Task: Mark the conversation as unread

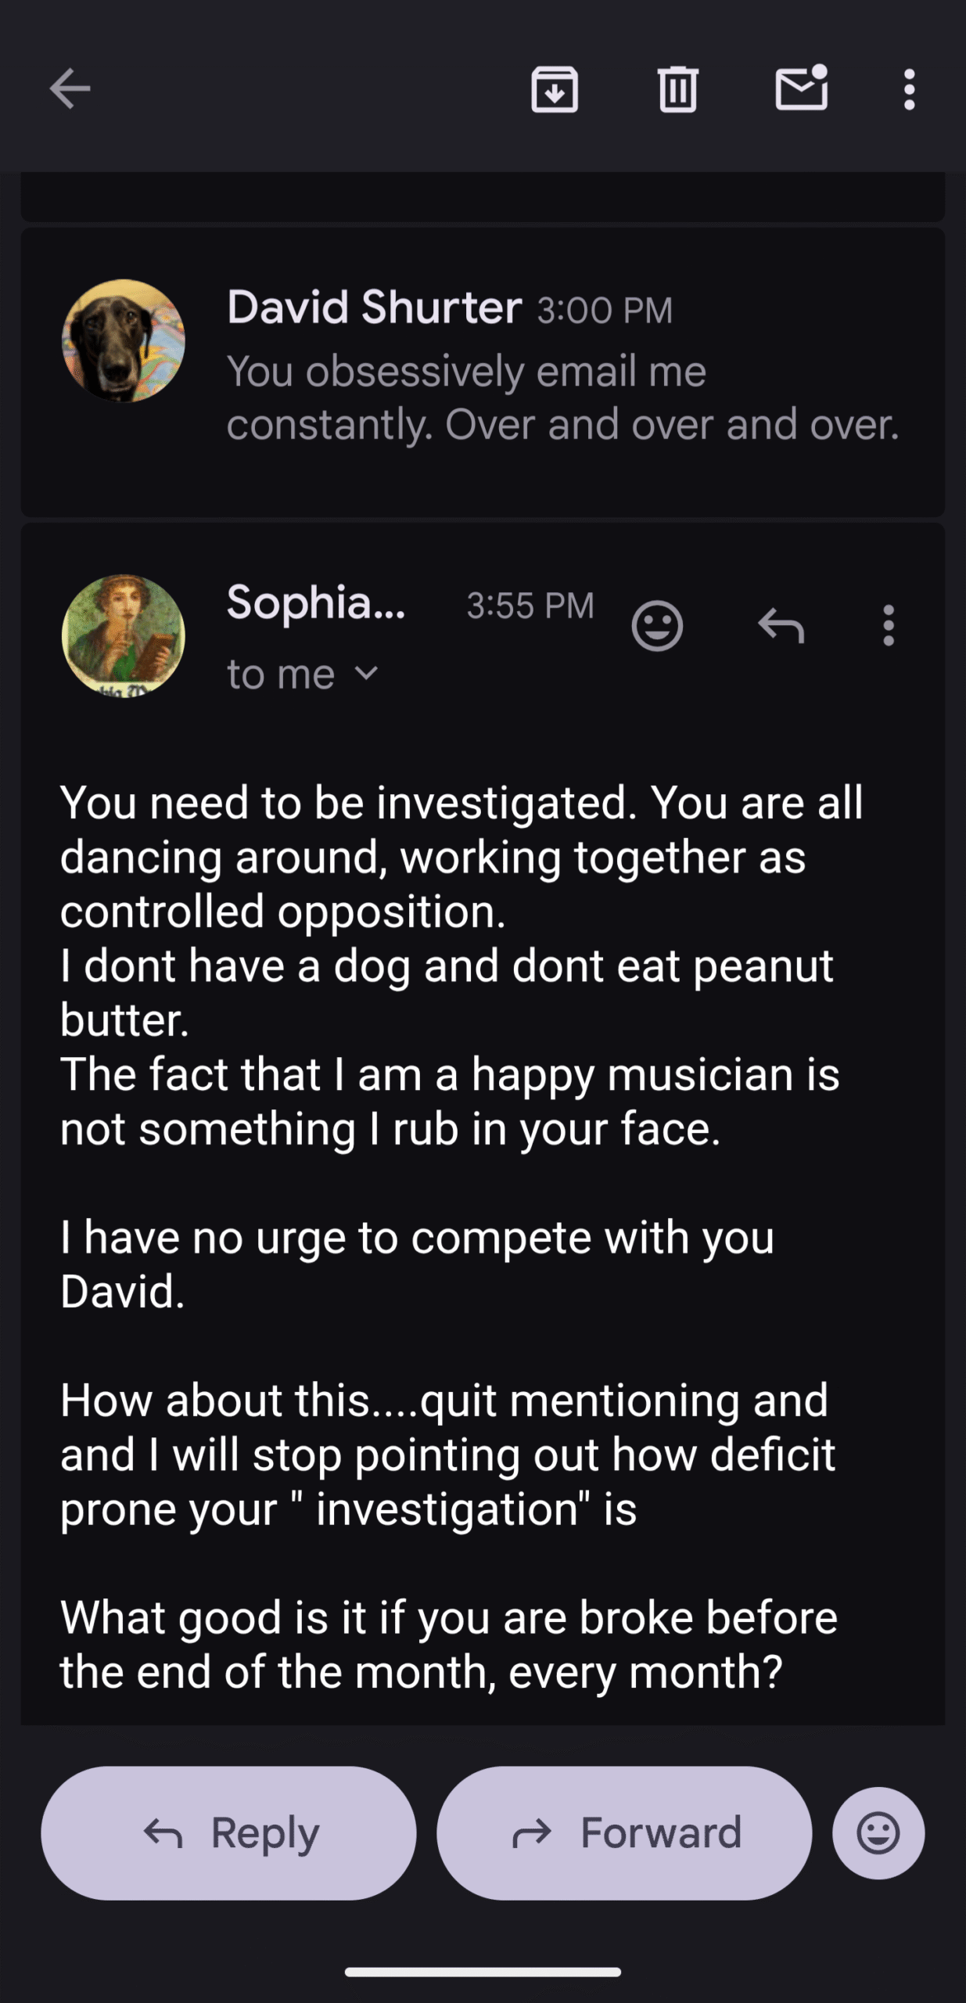Action: point(801,88)
